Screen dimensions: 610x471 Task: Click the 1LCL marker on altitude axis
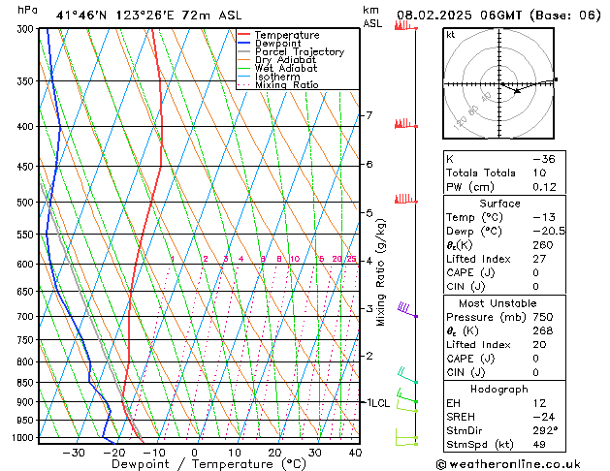376,402
